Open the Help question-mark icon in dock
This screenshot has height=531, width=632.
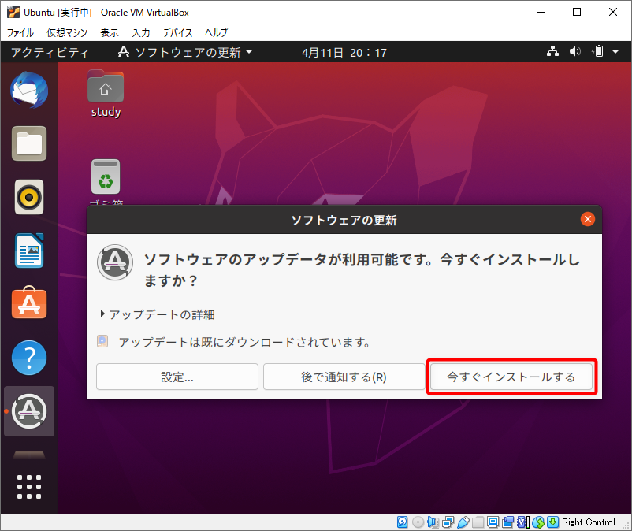tap(29, 358)
